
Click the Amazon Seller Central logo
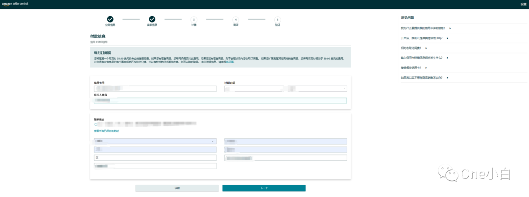click(16, 4)
